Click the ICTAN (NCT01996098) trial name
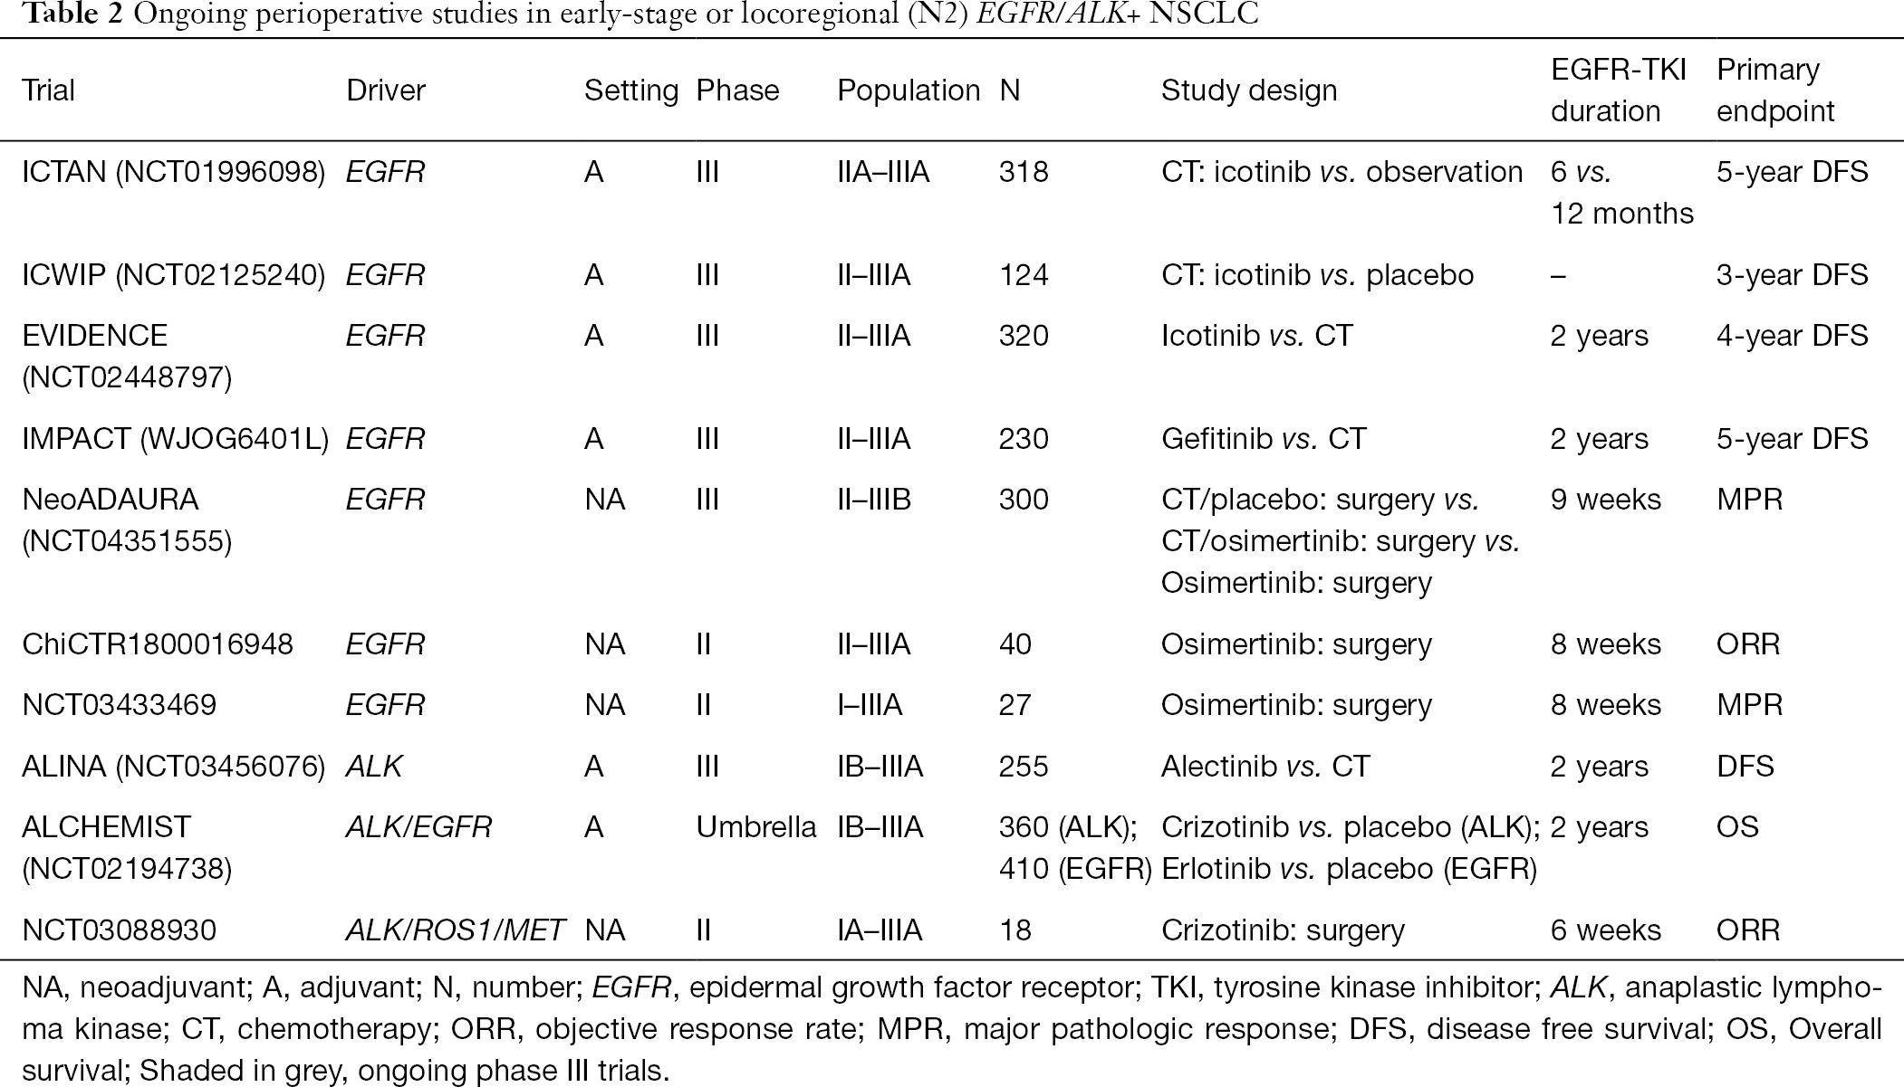Viewport: 1904px width, 1087px height. (173, 172)
